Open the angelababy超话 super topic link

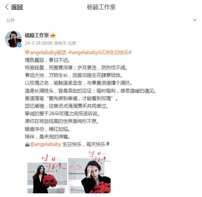coord(48,52)
